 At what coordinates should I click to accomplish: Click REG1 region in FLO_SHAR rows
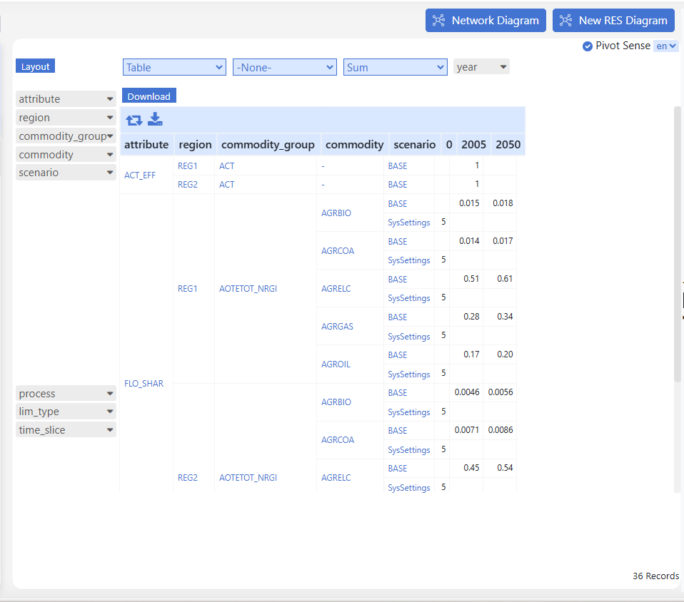coord(188,289)
